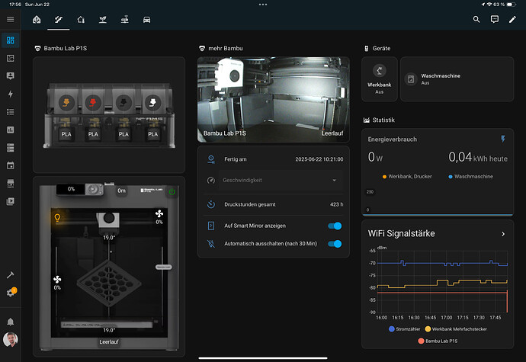Open the first home dashboard tab
Screen dimensions: 526x362
[x=37, y=20]
